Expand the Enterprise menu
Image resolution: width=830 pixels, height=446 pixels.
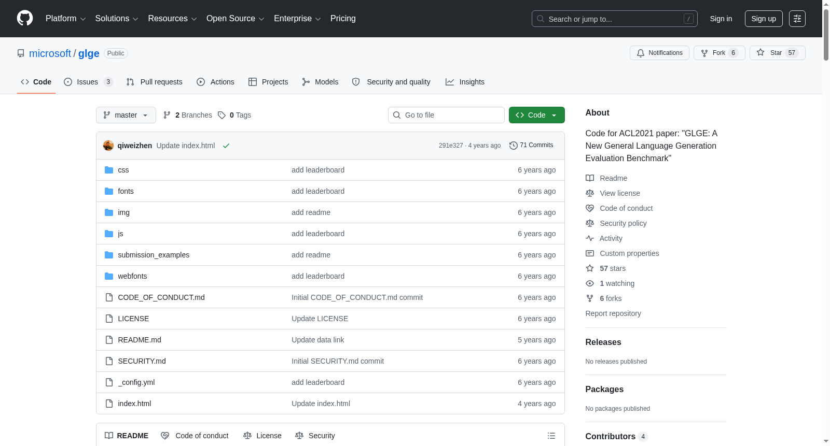(297, 19)
